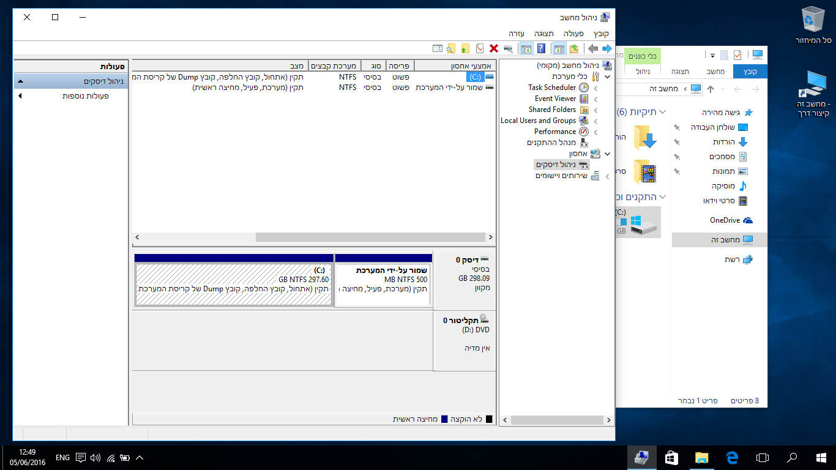The image size is (836, 470).
Task: Click the gray back arrow in toolbar
Action: coord(592,48)
